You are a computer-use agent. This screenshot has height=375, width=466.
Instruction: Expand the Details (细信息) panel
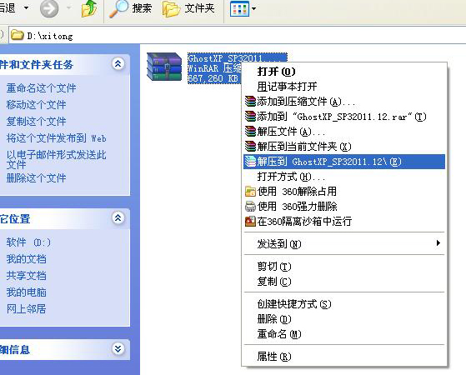click(118, 348)
